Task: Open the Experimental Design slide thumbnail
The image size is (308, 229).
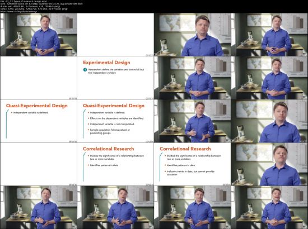Action: pyautogui.click(x=115, y=78)
